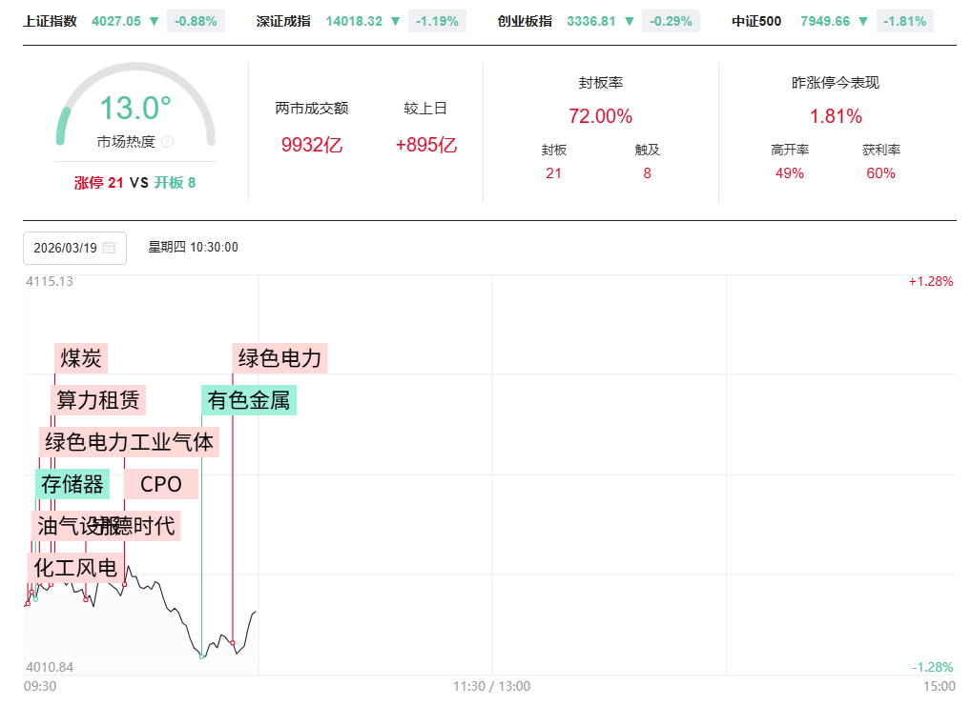Screen dimensions: 972x706
Task: Select the green 存储器 chart label
Action: [x=72, y=484]
